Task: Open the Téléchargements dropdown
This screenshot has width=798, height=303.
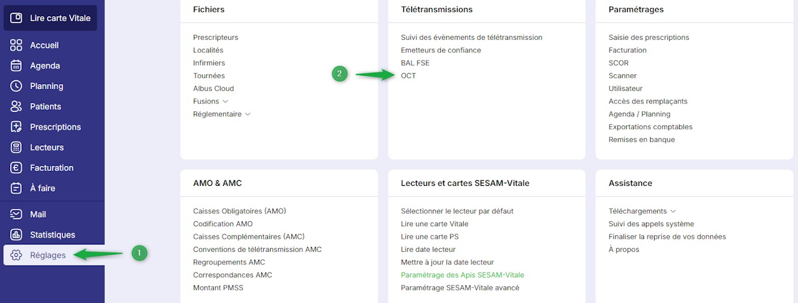Action: click(673, 211)
